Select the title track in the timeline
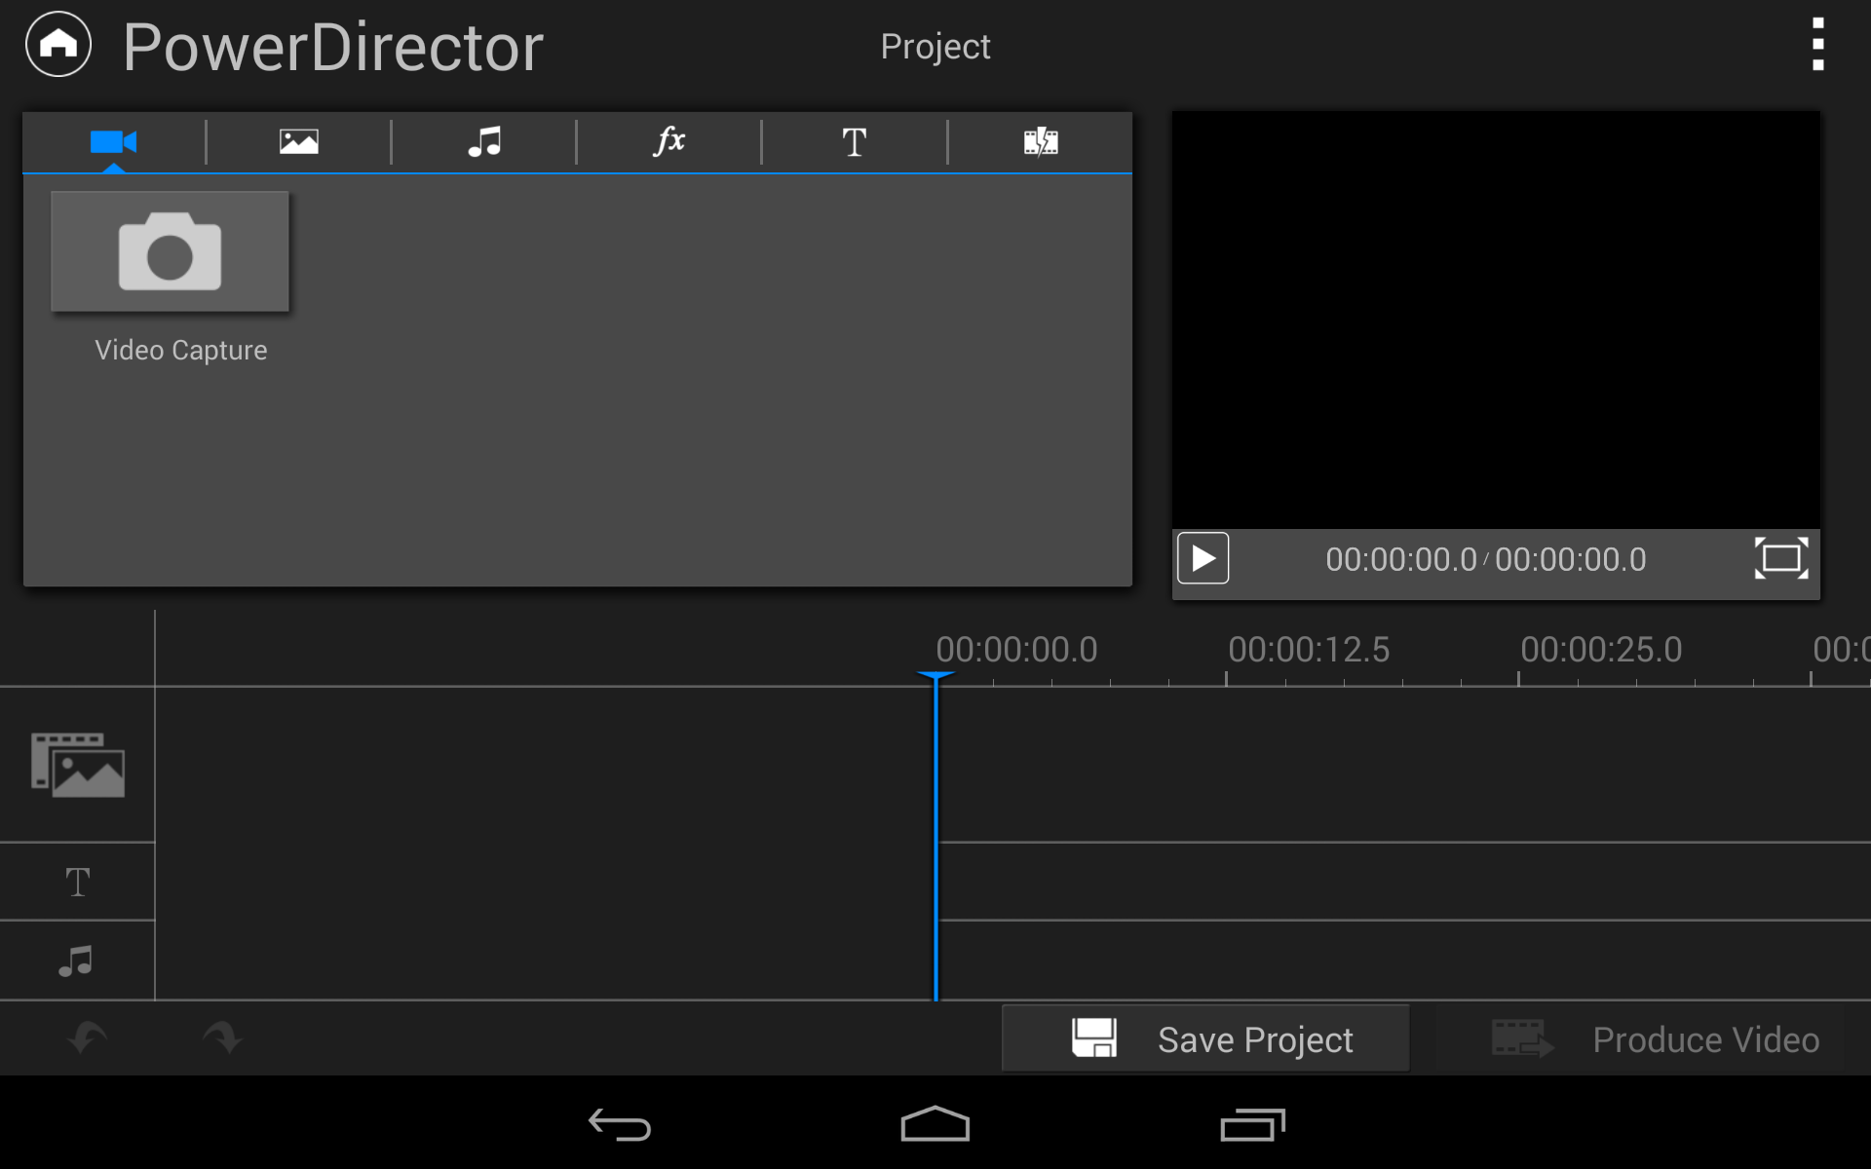 [x=77, y=881]
